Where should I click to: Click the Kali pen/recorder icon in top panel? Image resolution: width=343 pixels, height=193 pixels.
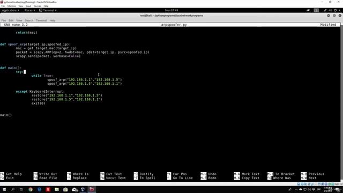click(x=325, y=10)
